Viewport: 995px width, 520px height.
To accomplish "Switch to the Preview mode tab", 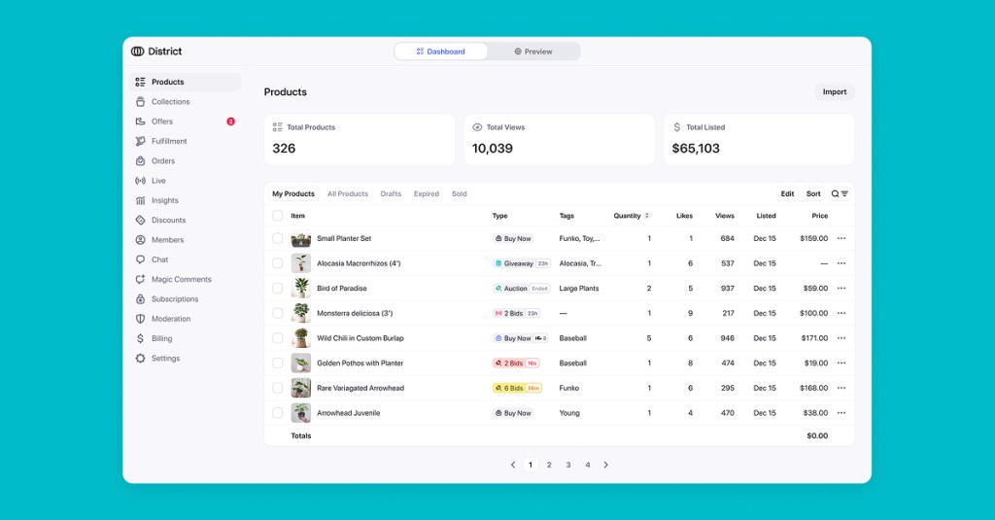I will [533, 52].
